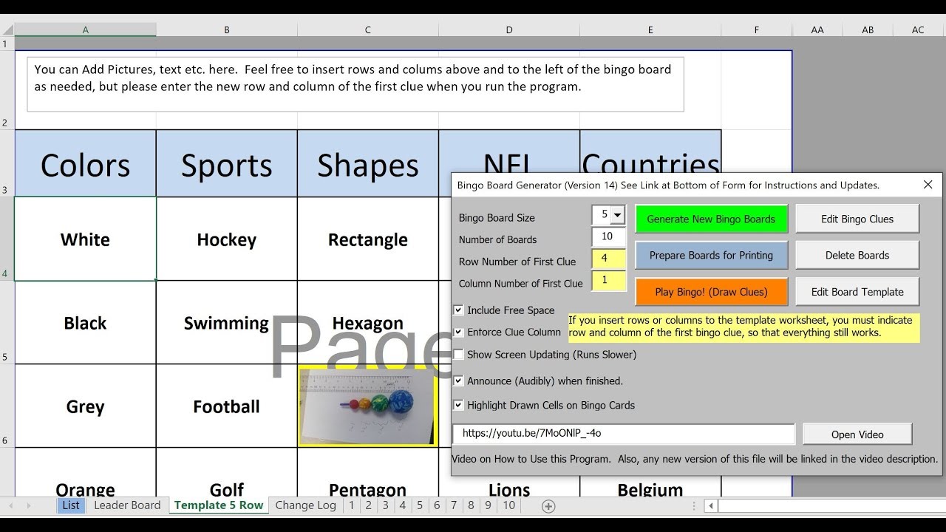946x532 pixels.
Task: Select the Hockey cell
Action: (x=226, y=239)
